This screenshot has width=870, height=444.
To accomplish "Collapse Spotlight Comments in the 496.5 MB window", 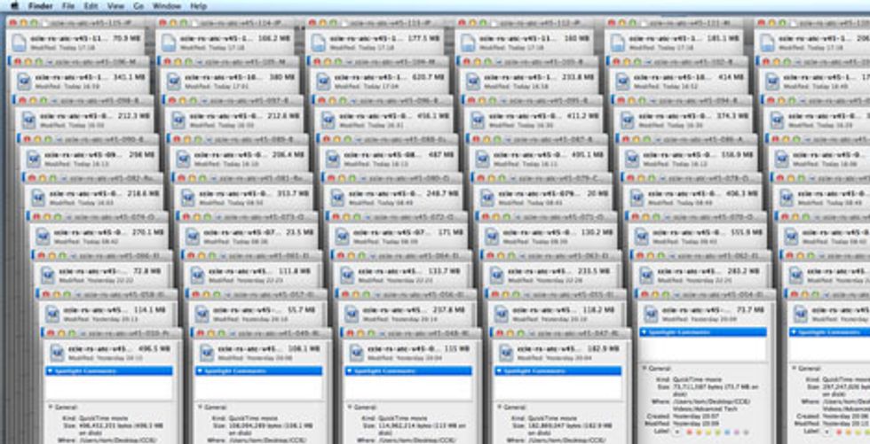I will [50, 370].
